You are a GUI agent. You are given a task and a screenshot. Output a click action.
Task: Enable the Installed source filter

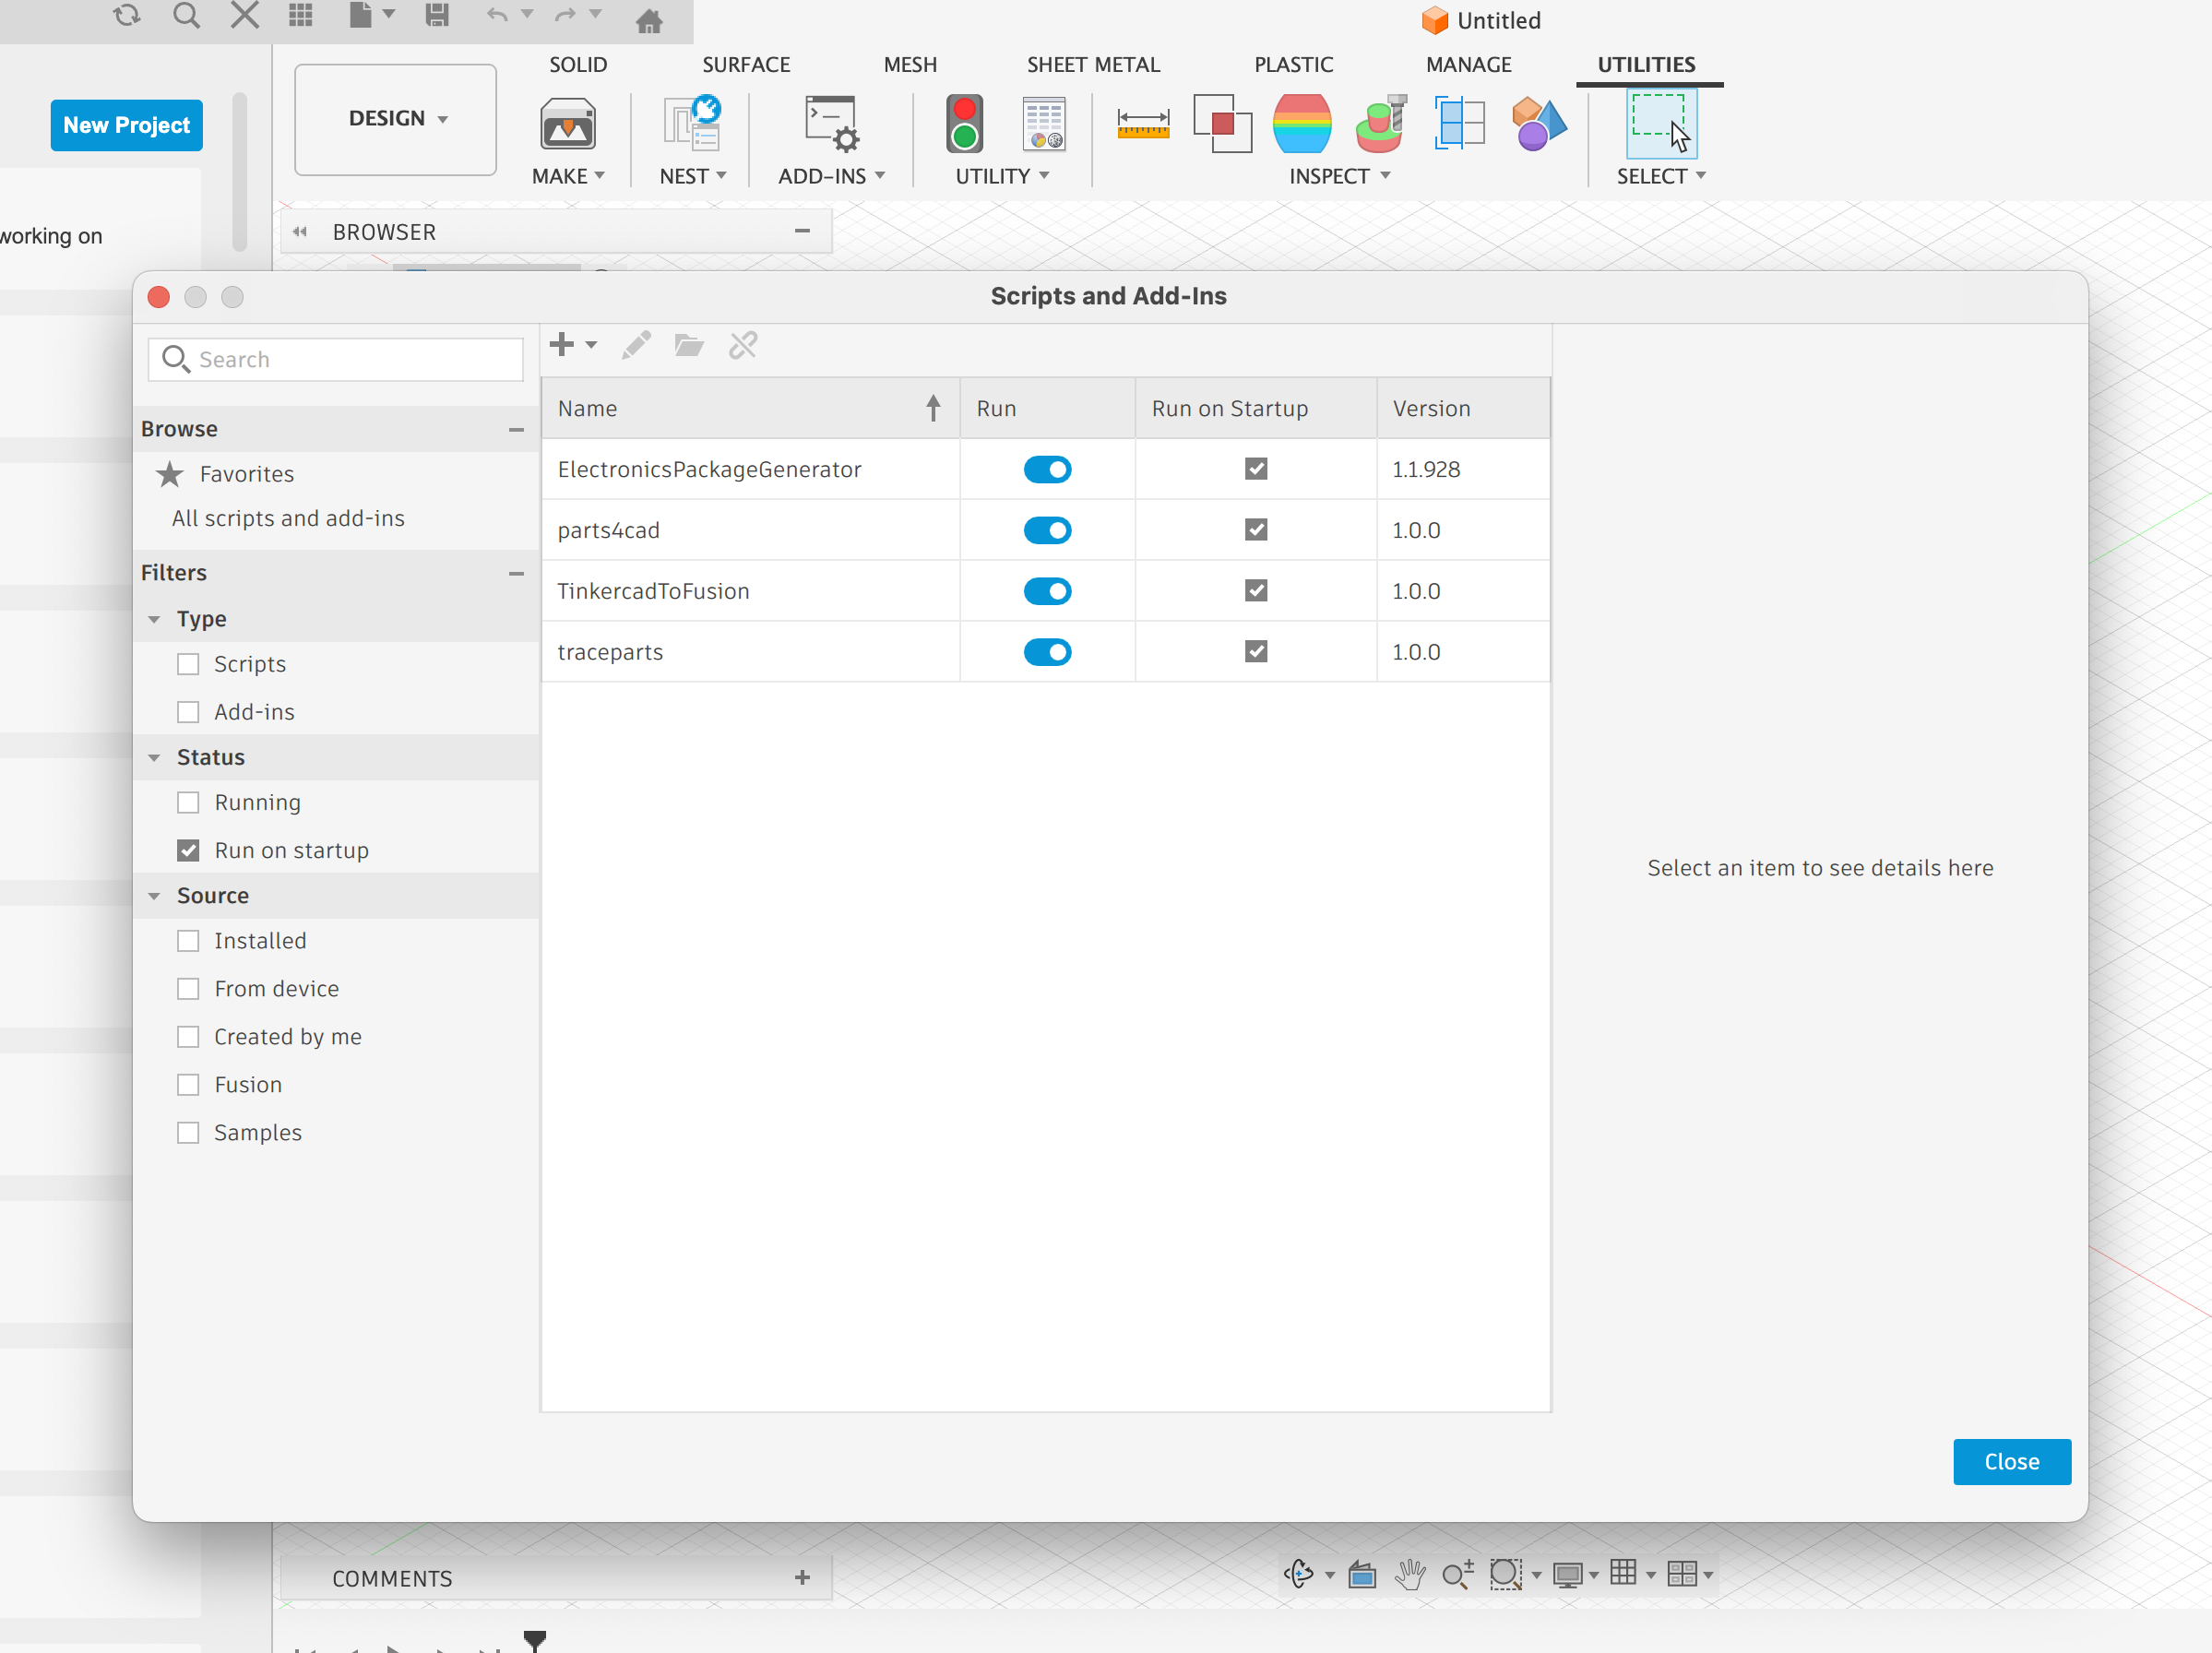[x=188, y=941]
